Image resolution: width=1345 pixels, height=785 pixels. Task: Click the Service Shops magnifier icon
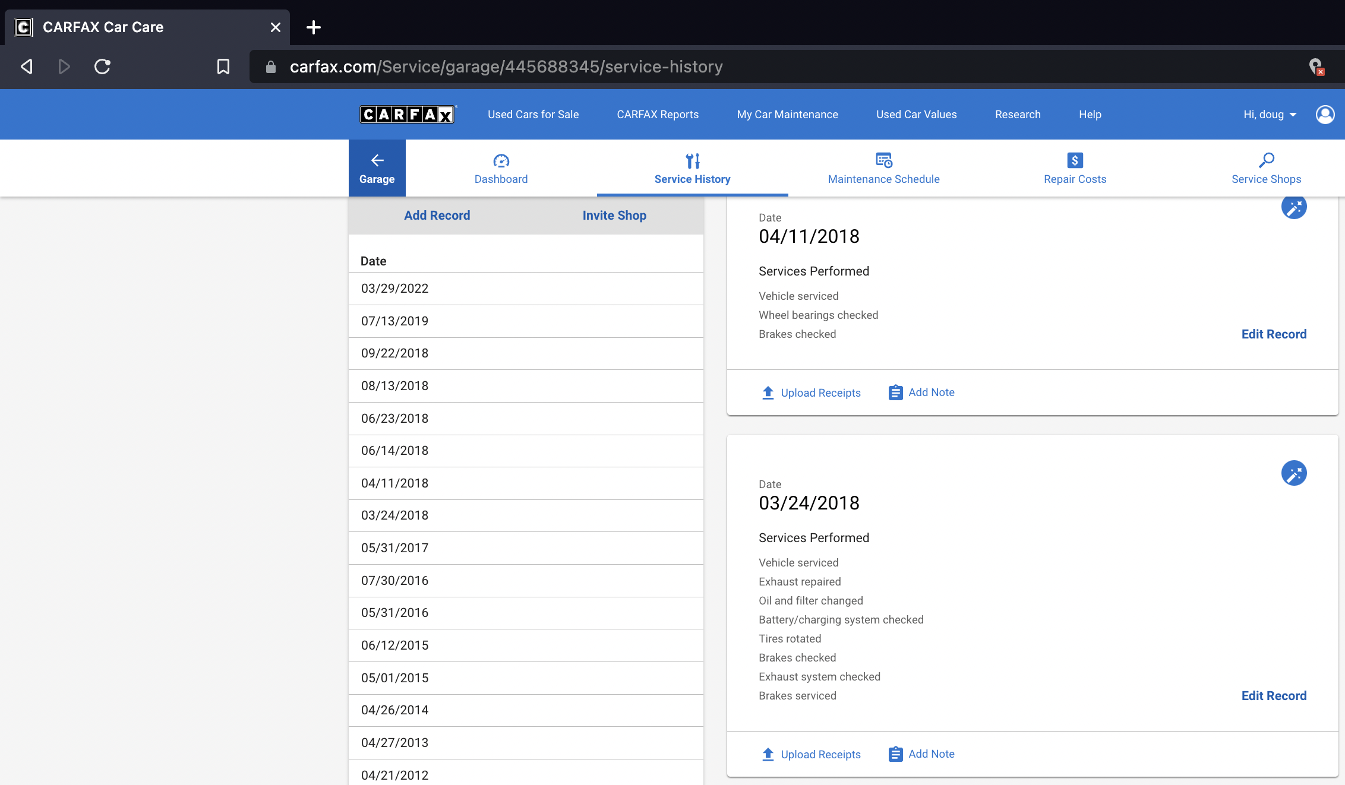[x=1267, y=160]
